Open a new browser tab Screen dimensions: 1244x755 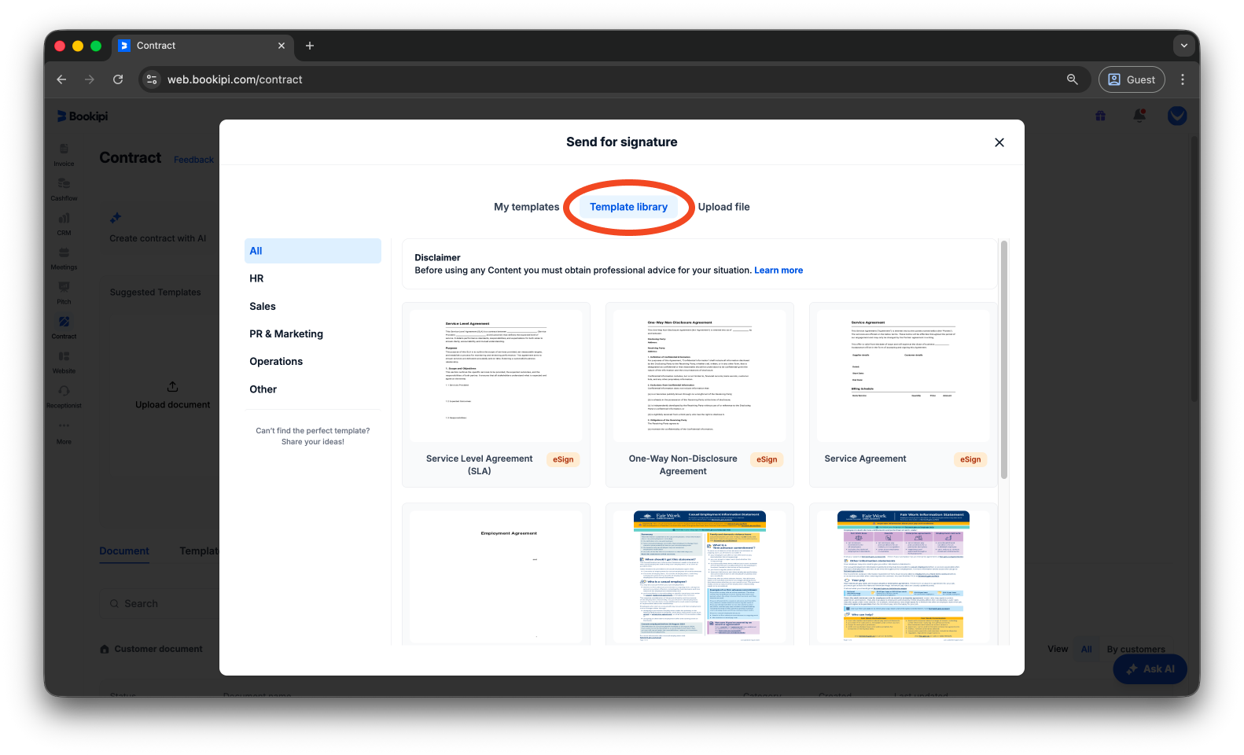(310, 46)
